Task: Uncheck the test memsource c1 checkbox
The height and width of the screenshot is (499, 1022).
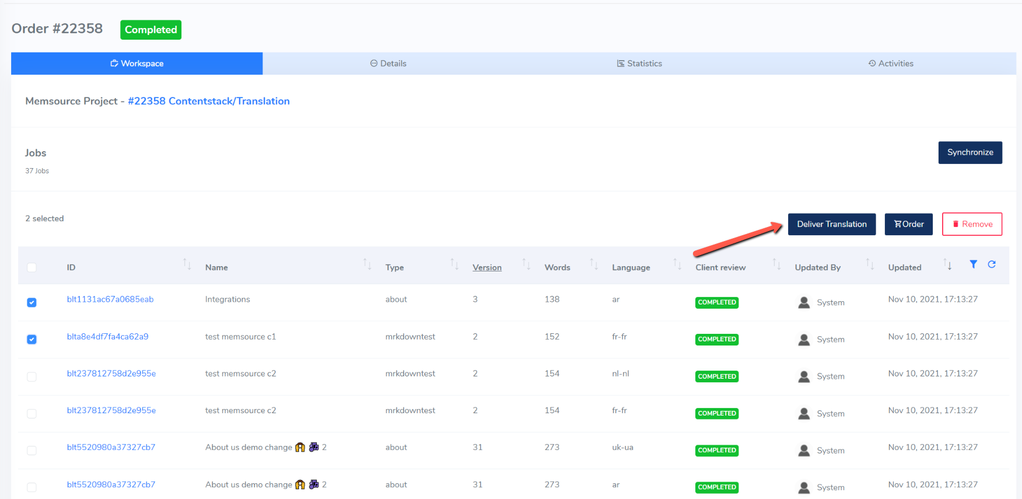Action: pyautogui.click(x=32, y=339)
